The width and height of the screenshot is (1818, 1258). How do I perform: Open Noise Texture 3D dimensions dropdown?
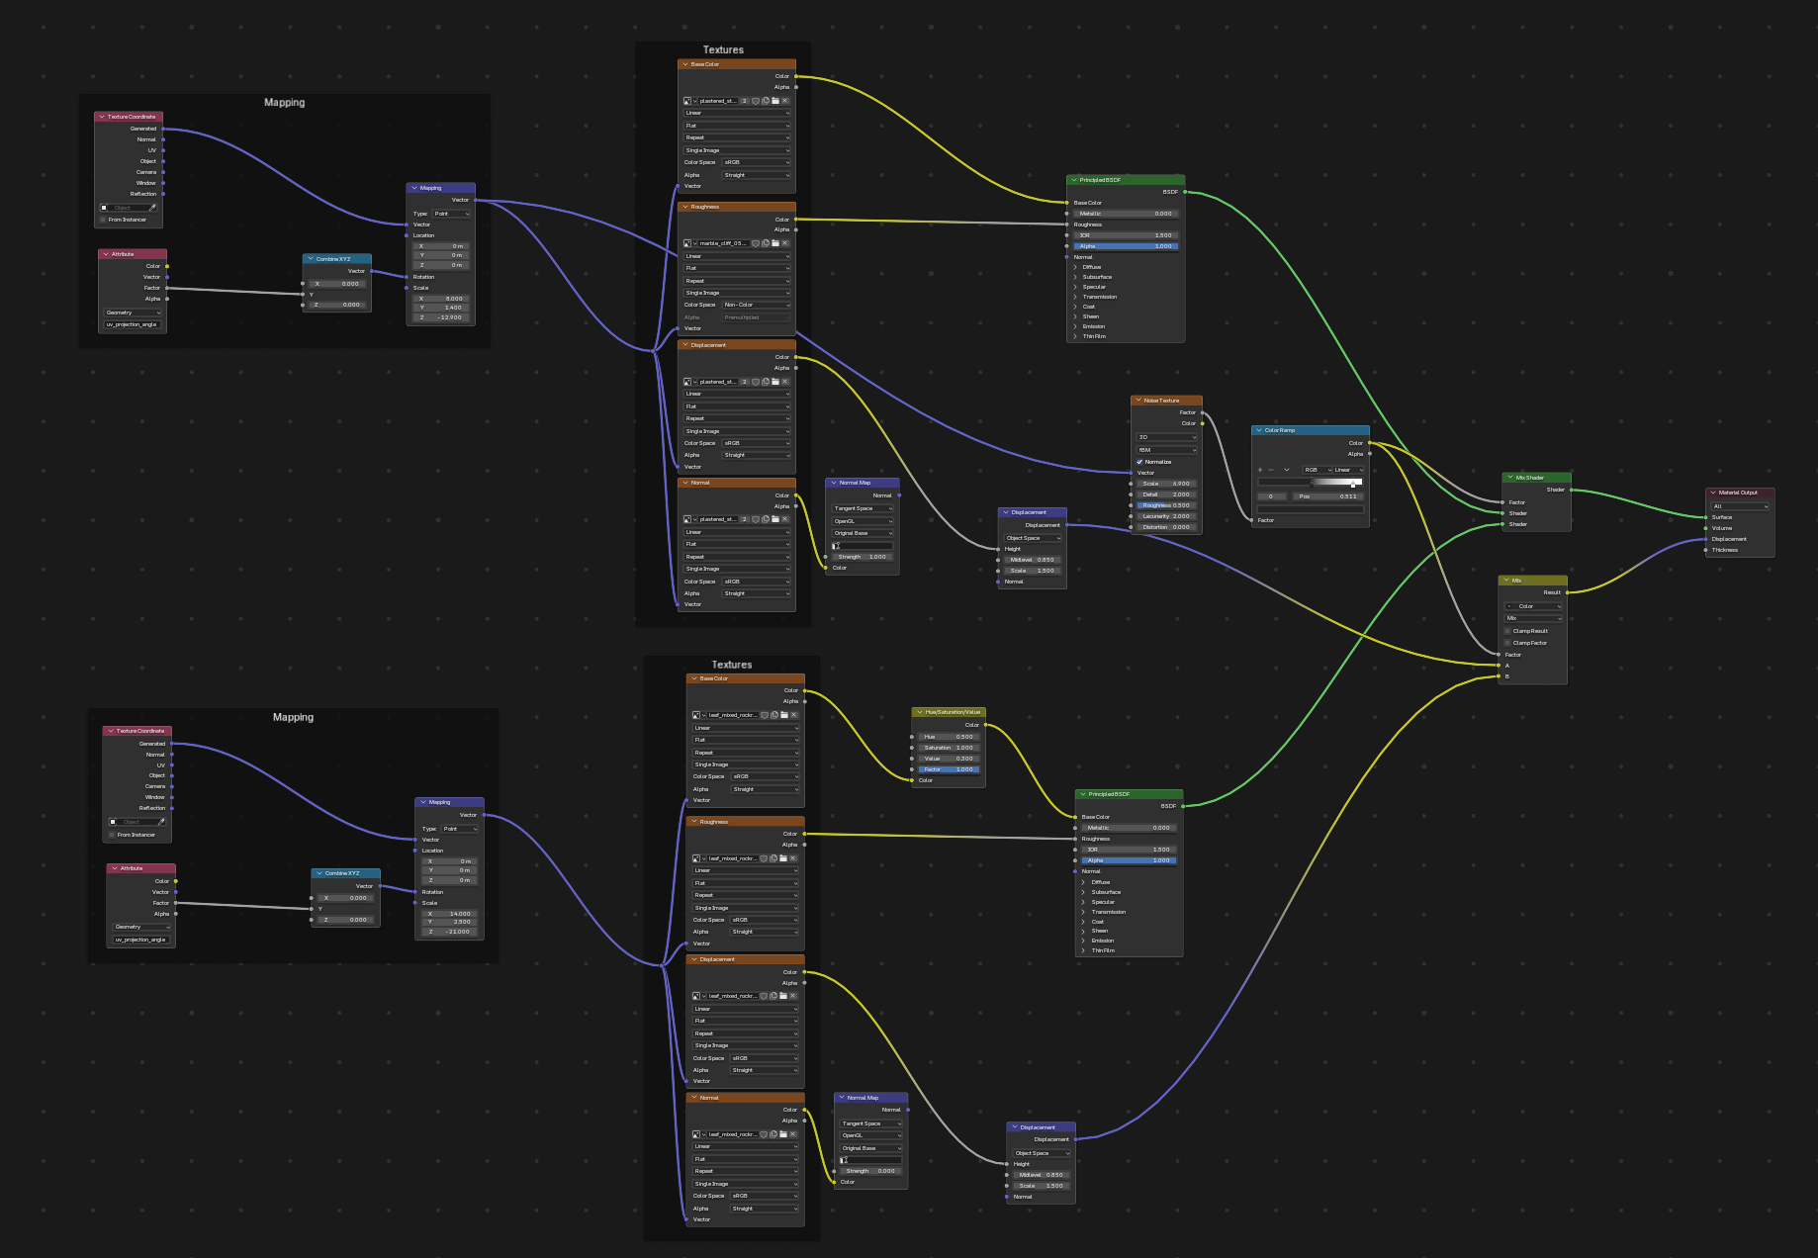coord(1167,437)
